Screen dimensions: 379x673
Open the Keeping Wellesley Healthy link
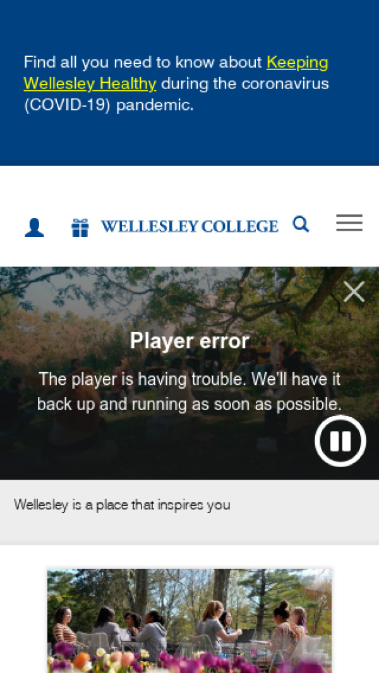176,73
